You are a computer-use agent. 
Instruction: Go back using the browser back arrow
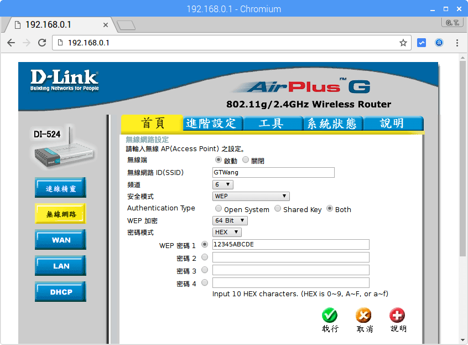pos(12,43)
